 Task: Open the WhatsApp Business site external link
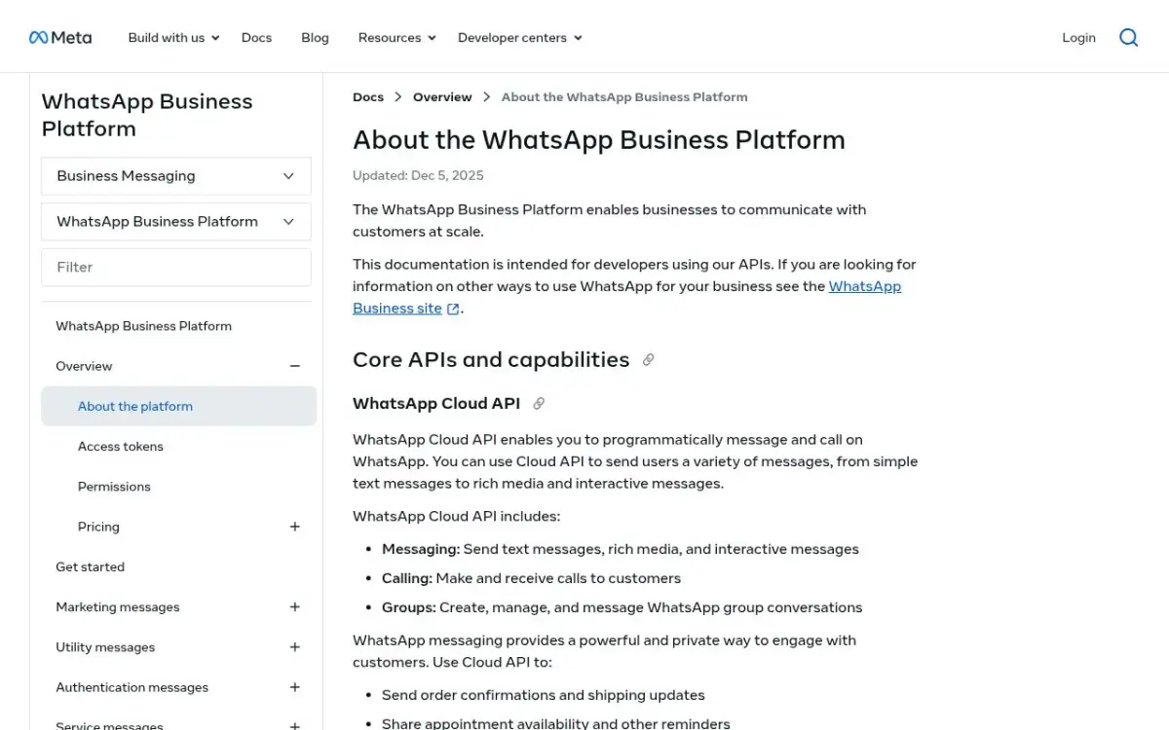point(626,297)
